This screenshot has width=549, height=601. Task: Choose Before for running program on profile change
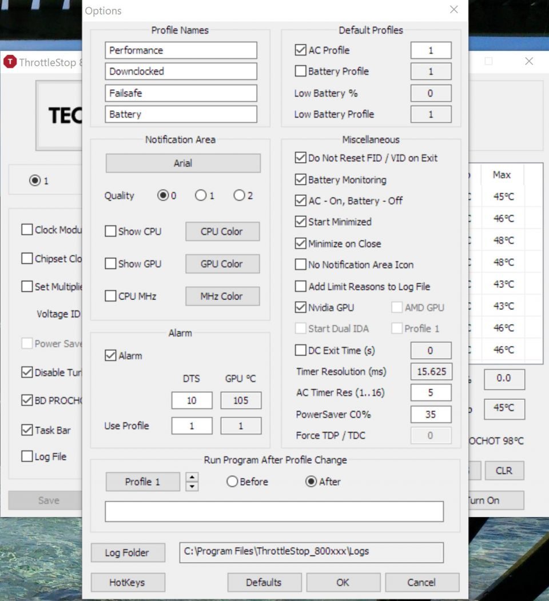[232, 482]
